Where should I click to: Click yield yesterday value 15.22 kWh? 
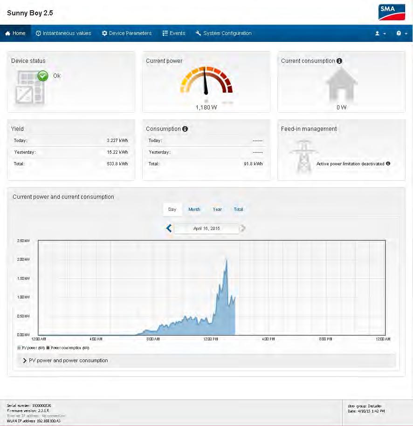(117, 152)
